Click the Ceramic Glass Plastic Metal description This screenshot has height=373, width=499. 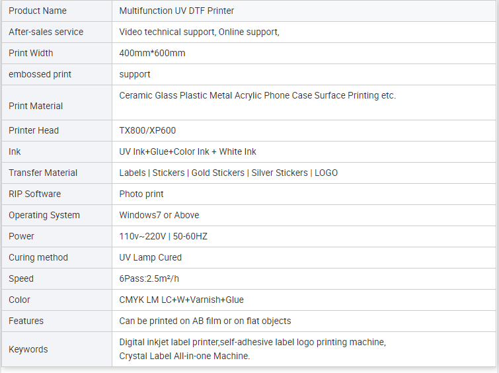coord(257,95)
